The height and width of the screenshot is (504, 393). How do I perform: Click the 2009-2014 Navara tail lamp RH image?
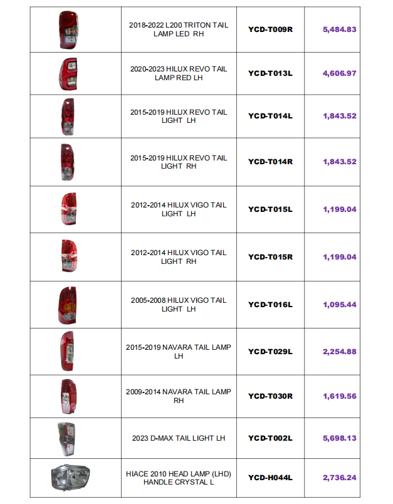(x=69, y=396)
